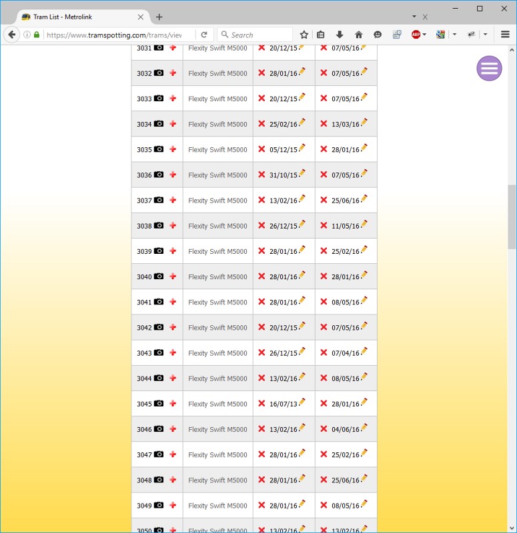Toggle red X before 11/05/16 for tram 3038
The height and width of the screenshot is (533, 517).
pos(324,225)
